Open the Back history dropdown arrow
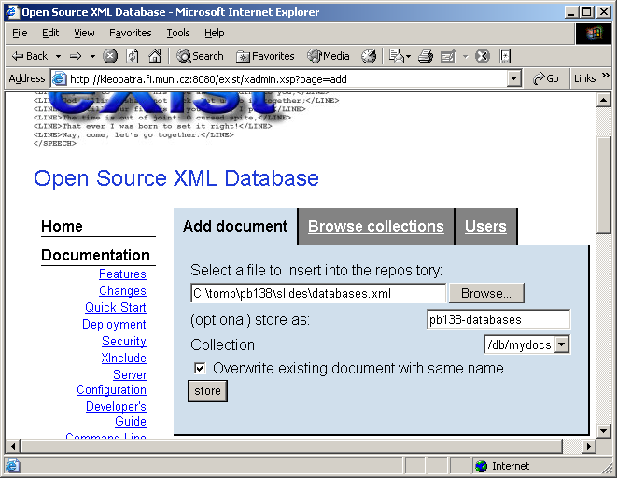Image resolution: width=617 pixels, height=478 pixels. 58,56
